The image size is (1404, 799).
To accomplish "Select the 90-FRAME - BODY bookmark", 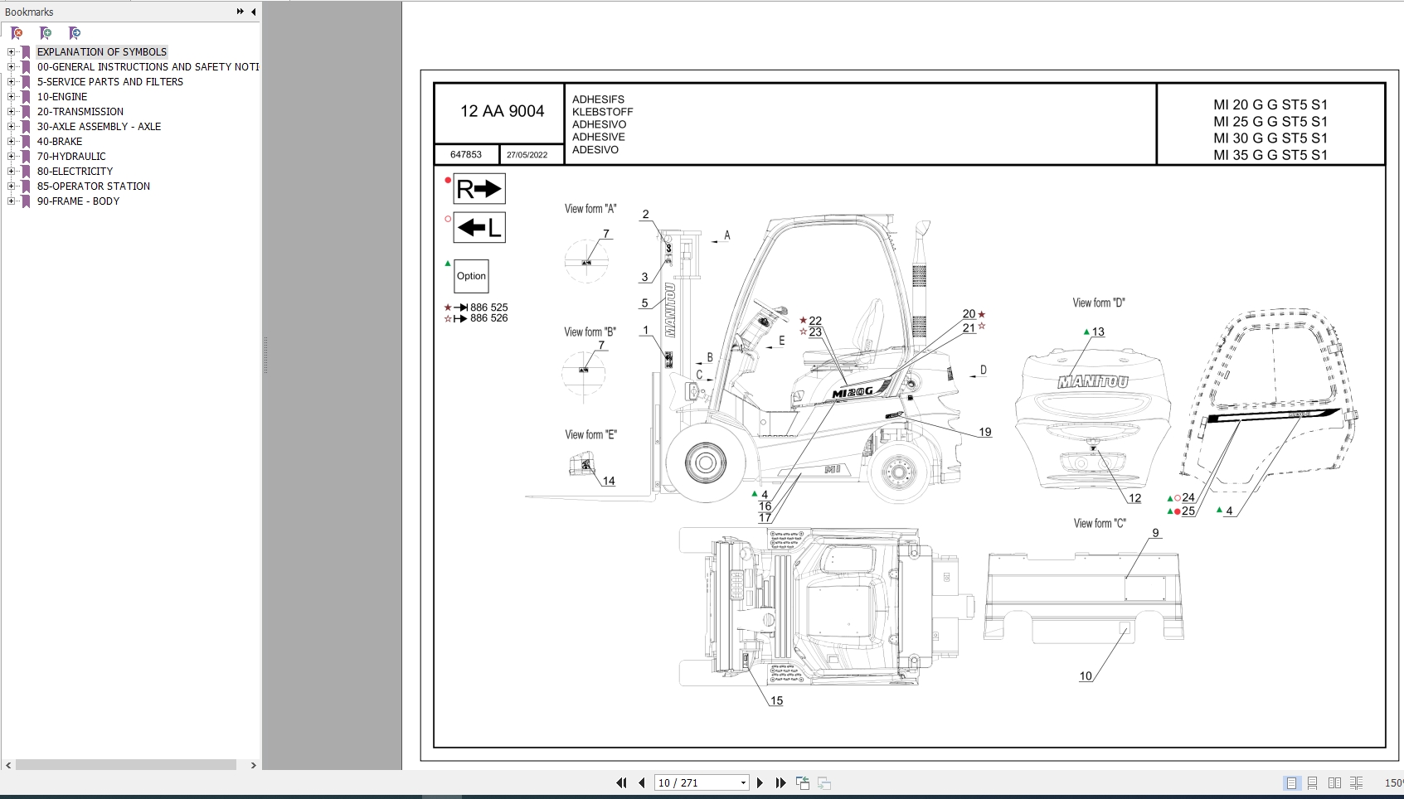I will [78, 201].
